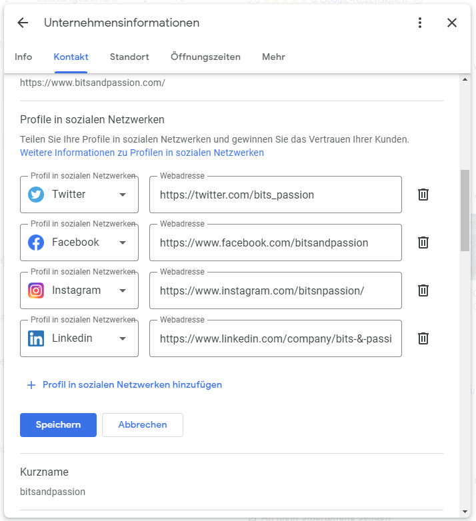Open the three-dot more options menu

420,23
